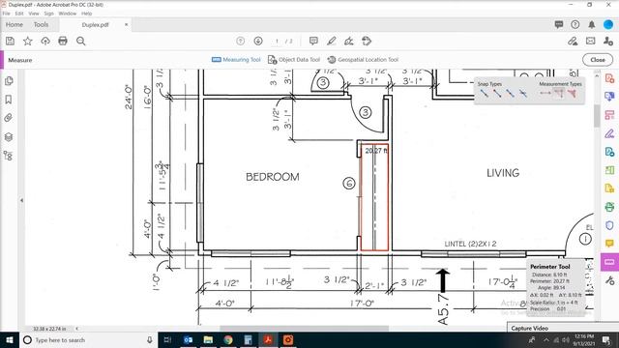Select the Duplex.pdf document tab

(x=95, y=24)
